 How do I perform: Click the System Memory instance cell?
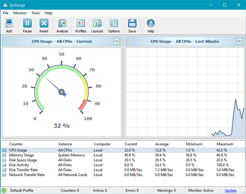(x=71, y=155)
